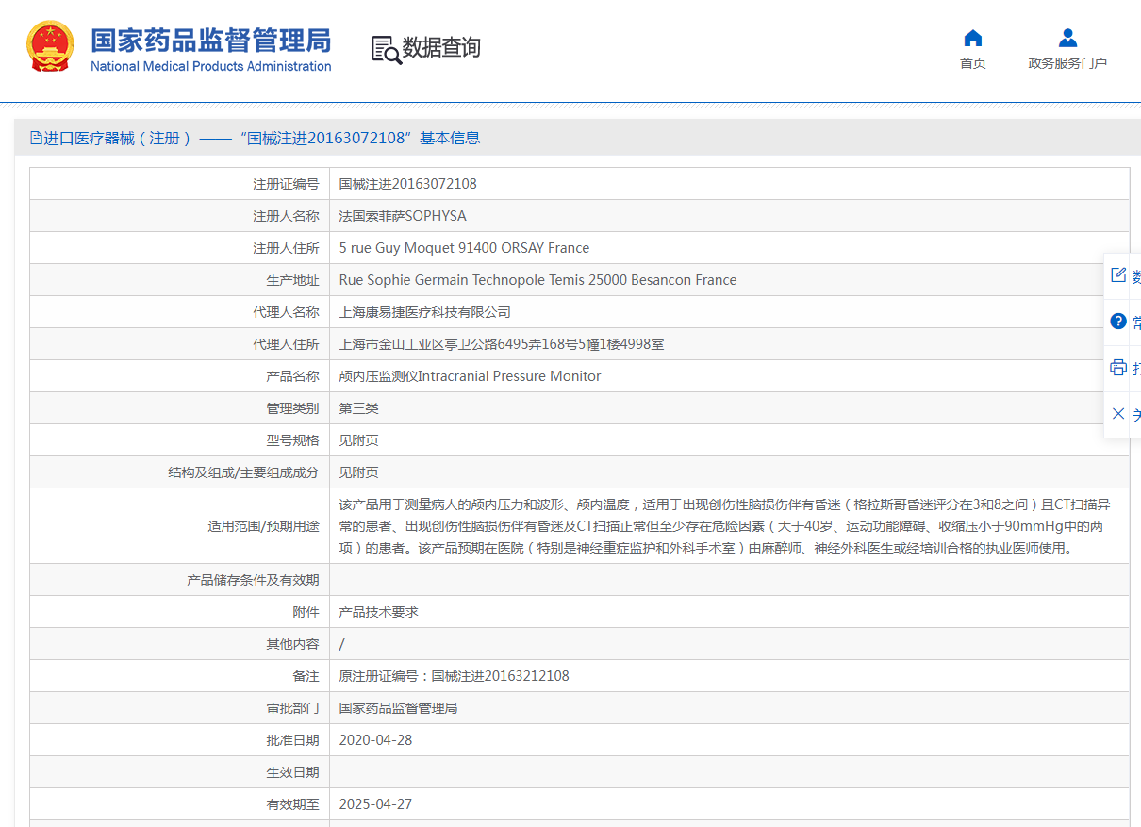The height and width of the screenshot is (827, 1141).
Task: Click the 数据查询 heading
Action: [x=441, y=48]
